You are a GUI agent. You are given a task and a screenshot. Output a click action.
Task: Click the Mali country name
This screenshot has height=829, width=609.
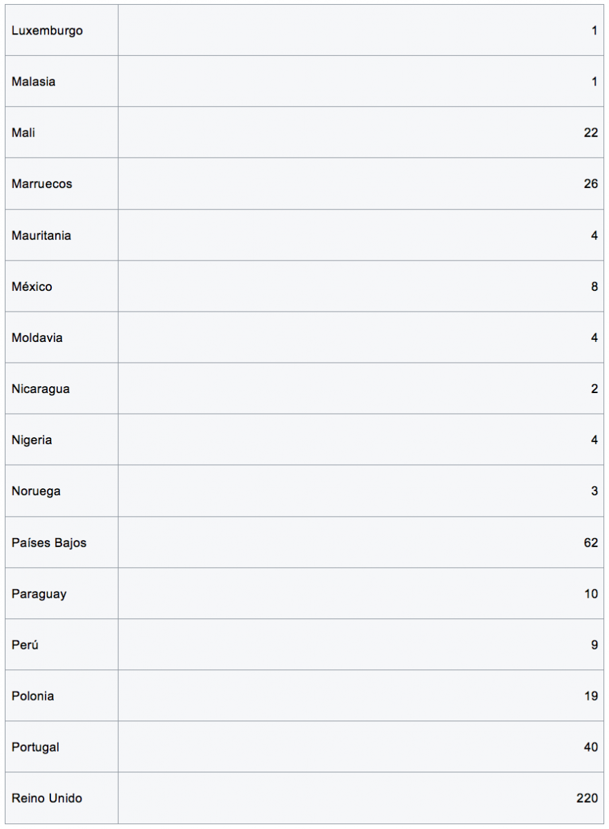click(23, 133)
